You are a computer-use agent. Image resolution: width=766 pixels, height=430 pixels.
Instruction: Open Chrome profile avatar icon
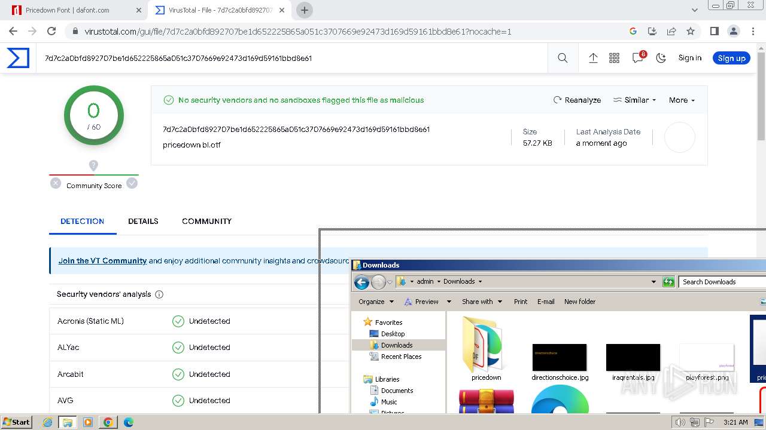[733, 31]
